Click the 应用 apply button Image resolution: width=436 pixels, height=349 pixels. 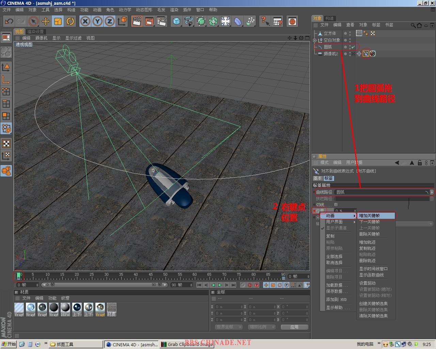click(x=294, y=327)
